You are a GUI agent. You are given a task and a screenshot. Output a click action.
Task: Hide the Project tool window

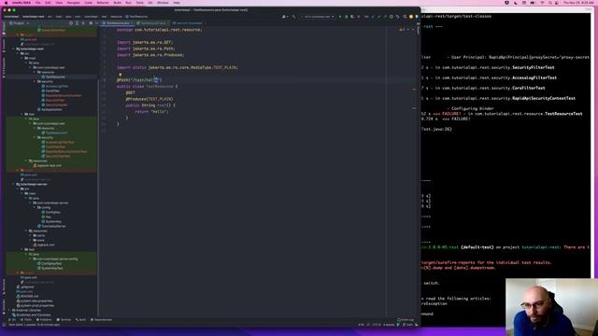[96, 23]
